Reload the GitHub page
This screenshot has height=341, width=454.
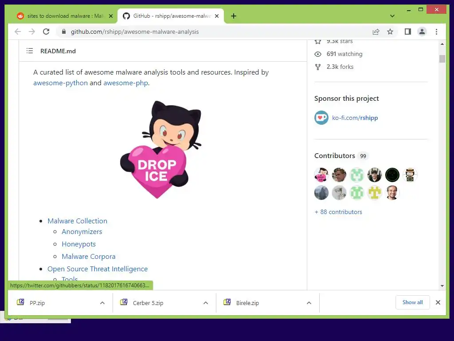point(46,32)
